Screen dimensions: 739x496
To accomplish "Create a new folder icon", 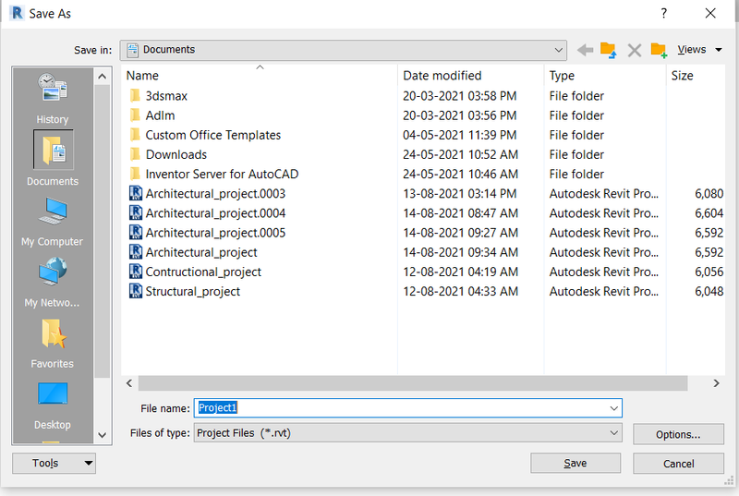I will pos(659,50).
